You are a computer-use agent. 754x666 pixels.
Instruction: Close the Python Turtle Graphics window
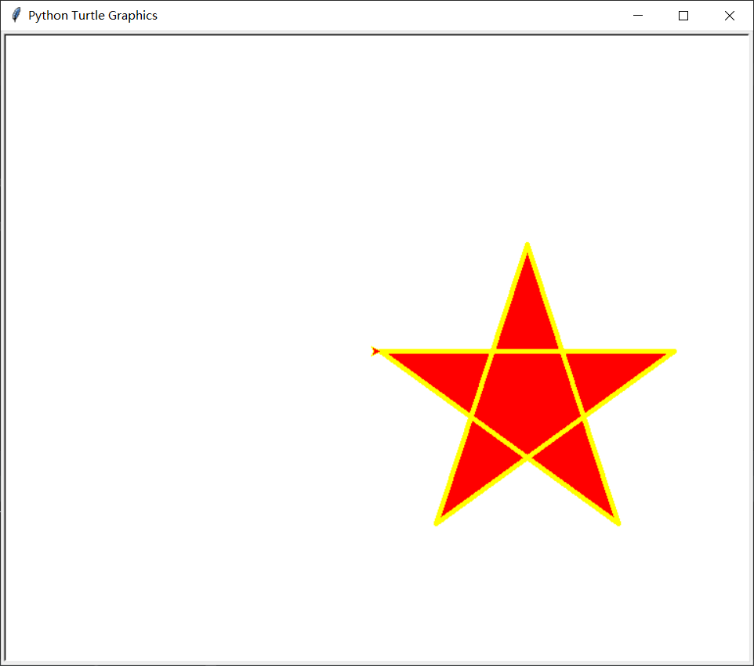730,16
